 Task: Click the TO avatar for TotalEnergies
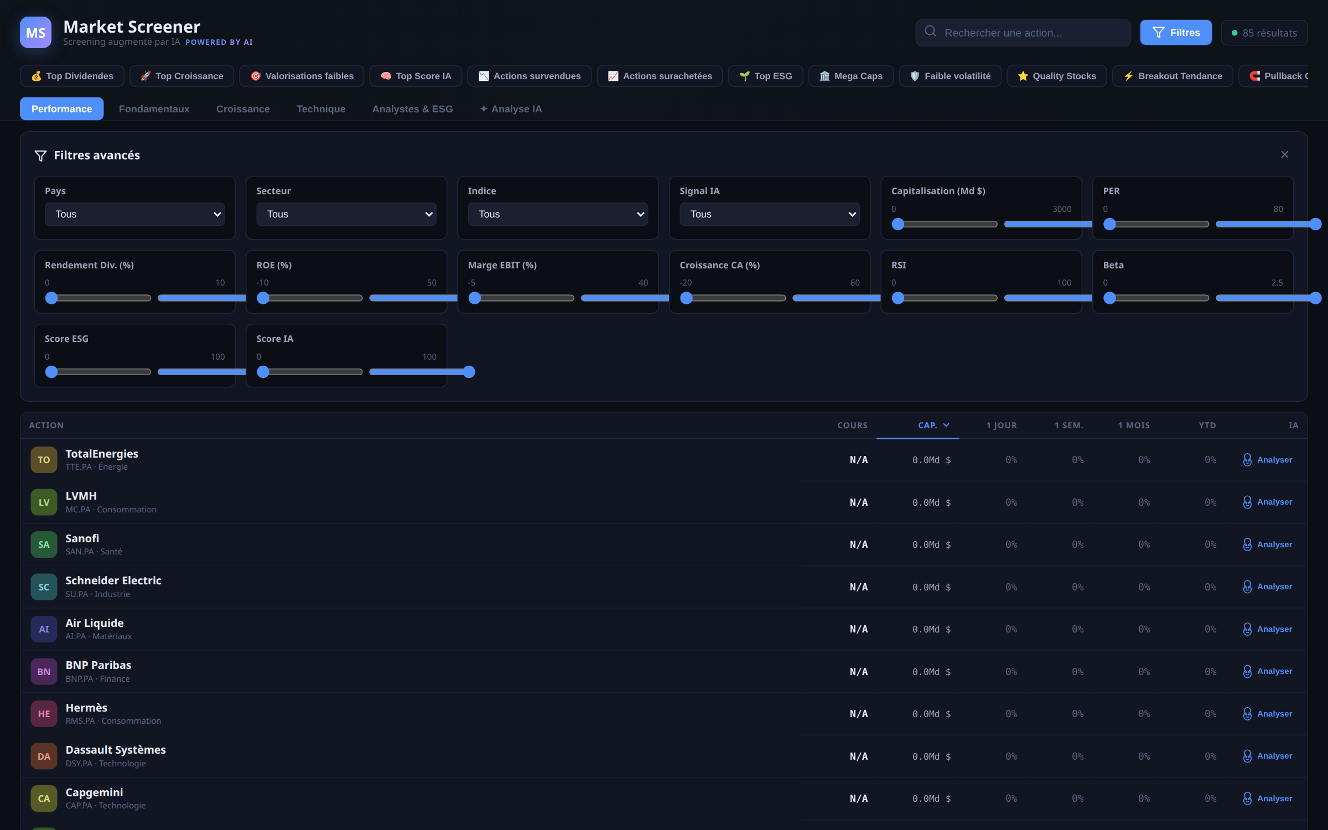[44, 460]
